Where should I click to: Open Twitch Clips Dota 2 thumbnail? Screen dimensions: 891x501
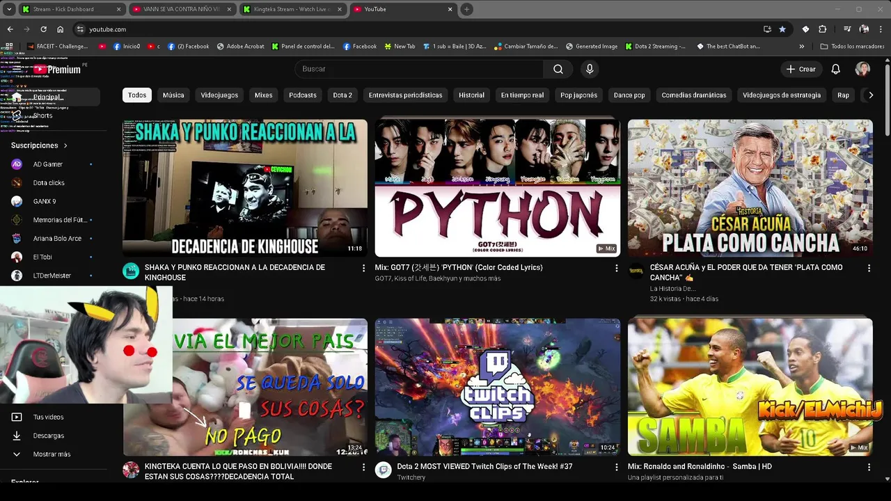point(498,387)
